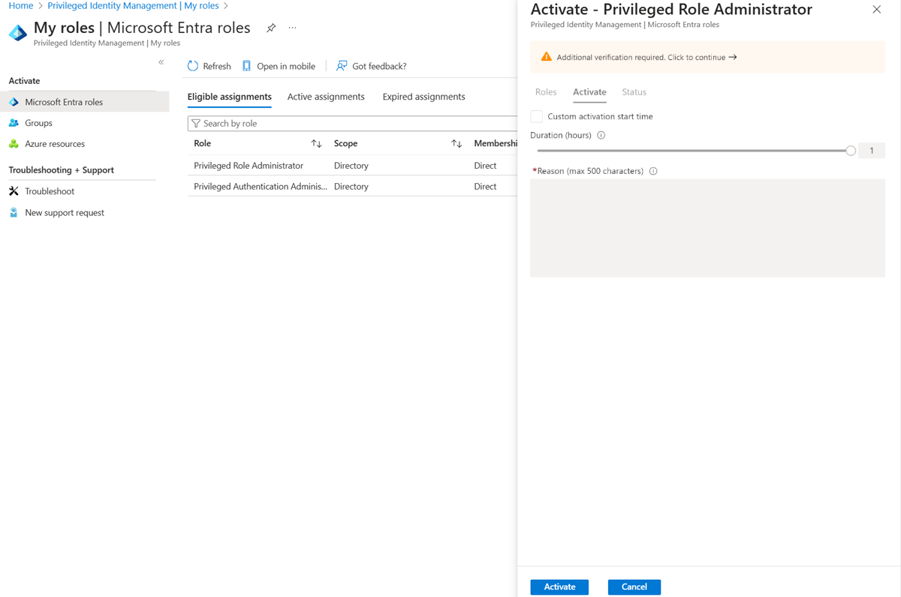Sort the Role column

[x=316, y=143]
